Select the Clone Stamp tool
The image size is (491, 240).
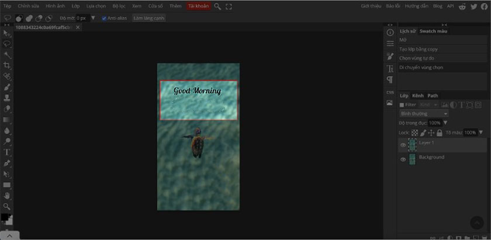tap(6, 98)
